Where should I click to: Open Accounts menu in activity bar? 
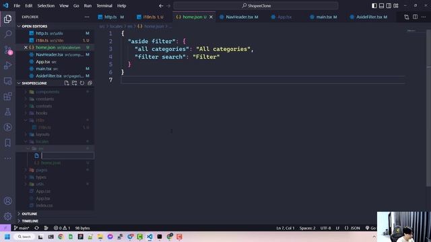tap(7, 201)
